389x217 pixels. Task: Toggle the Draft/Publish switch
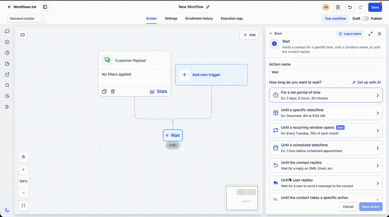(x=365, y=18)
